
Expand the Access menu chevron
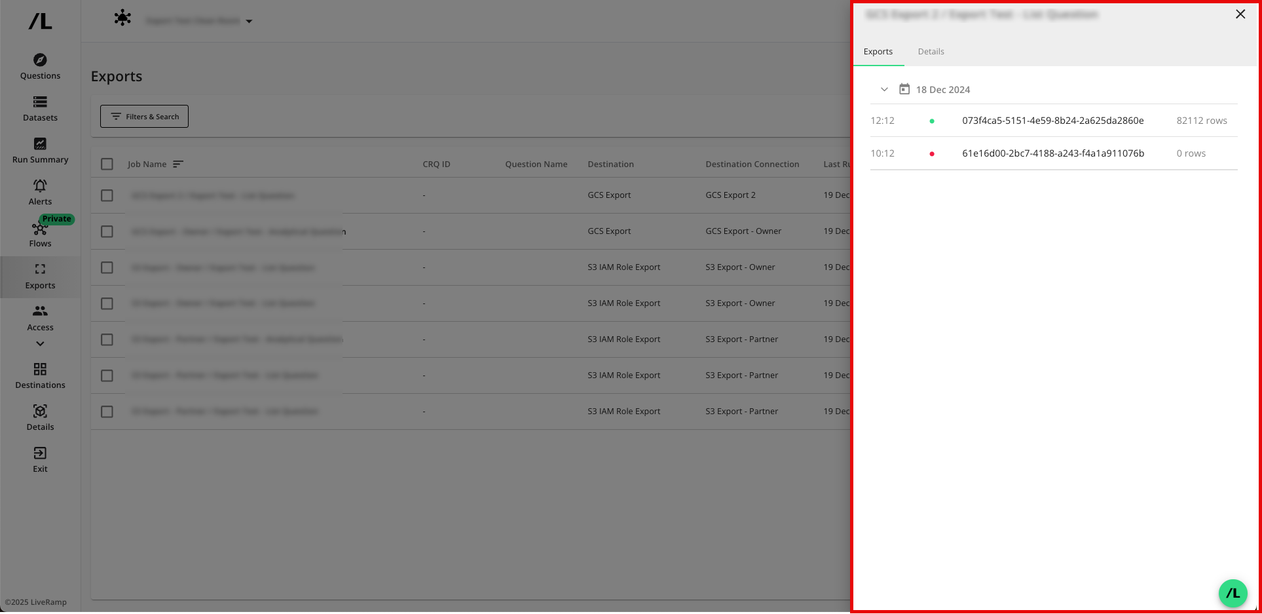tap(40, 344)
